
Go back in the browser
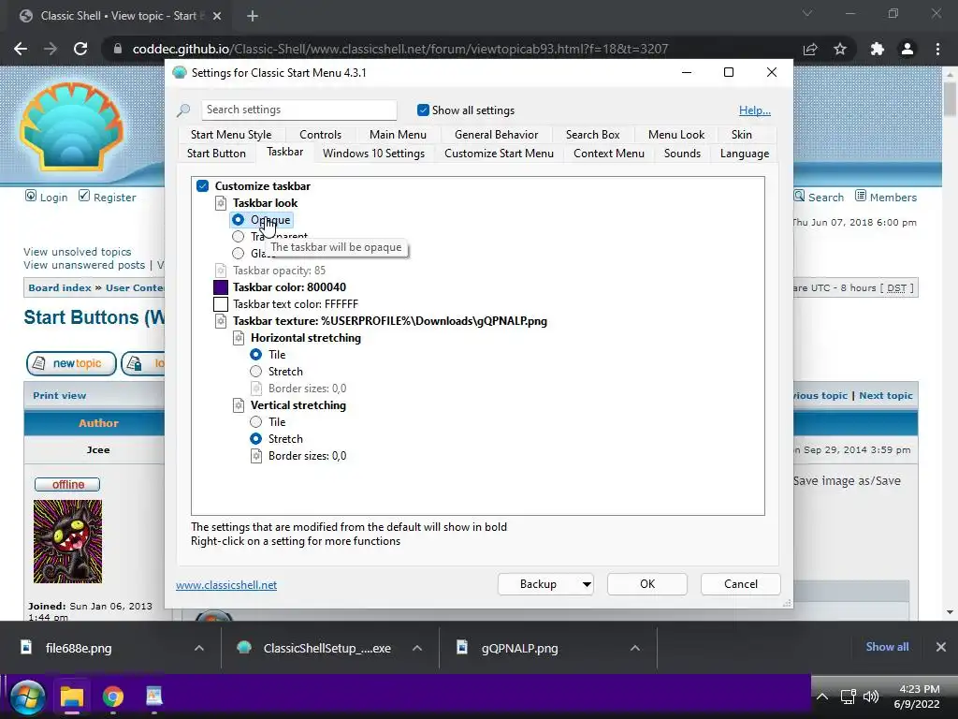pos(21,49)
